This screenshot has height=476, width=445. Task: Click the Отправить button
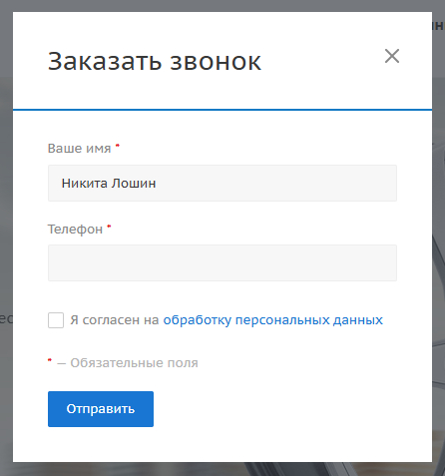point(101,409)
